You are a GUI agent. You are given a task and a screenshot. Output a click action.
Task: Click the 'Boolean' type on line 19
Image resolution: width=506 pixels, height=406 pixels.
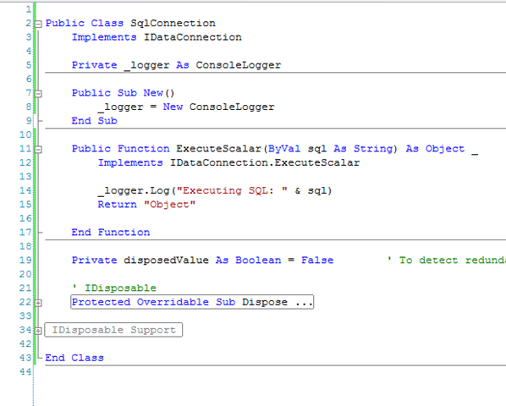(258, 260)
